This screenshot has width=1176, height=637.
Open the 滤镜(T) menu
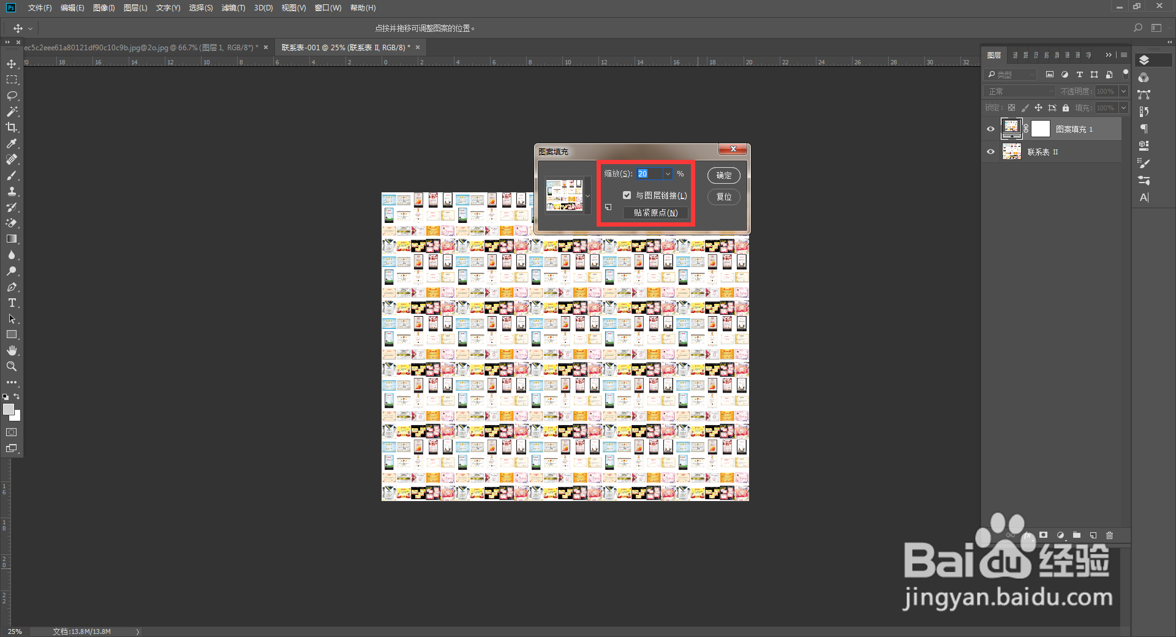point(233,8)
